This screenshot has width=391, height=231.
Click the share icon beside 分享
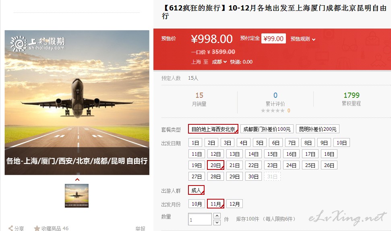pos(11,228)
